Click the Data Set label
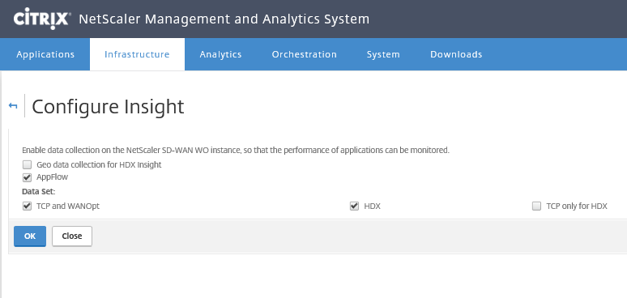 [x=38, y=192]
